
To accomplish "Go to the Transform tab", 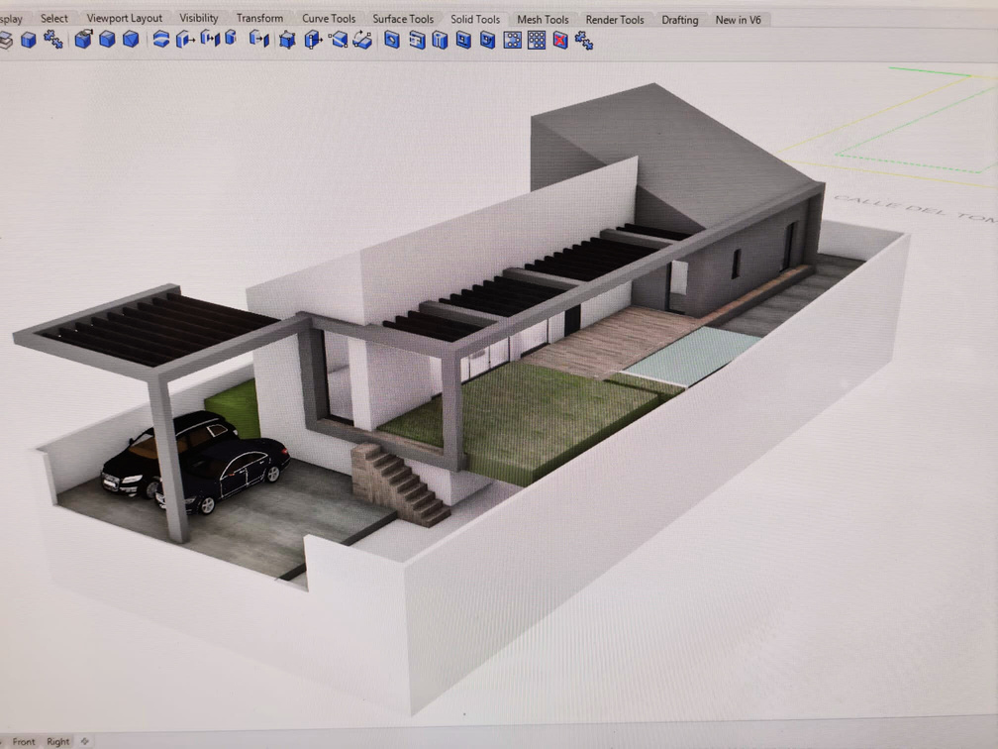I will coord(259,18).
